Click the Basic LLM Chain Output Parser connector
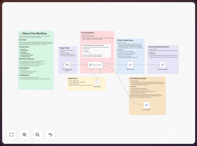 tap(100, 68)
